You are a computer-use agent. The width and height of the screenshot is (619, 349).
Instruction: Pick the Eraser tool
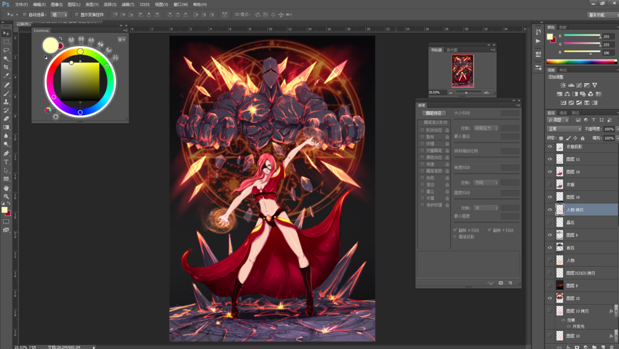6,119
